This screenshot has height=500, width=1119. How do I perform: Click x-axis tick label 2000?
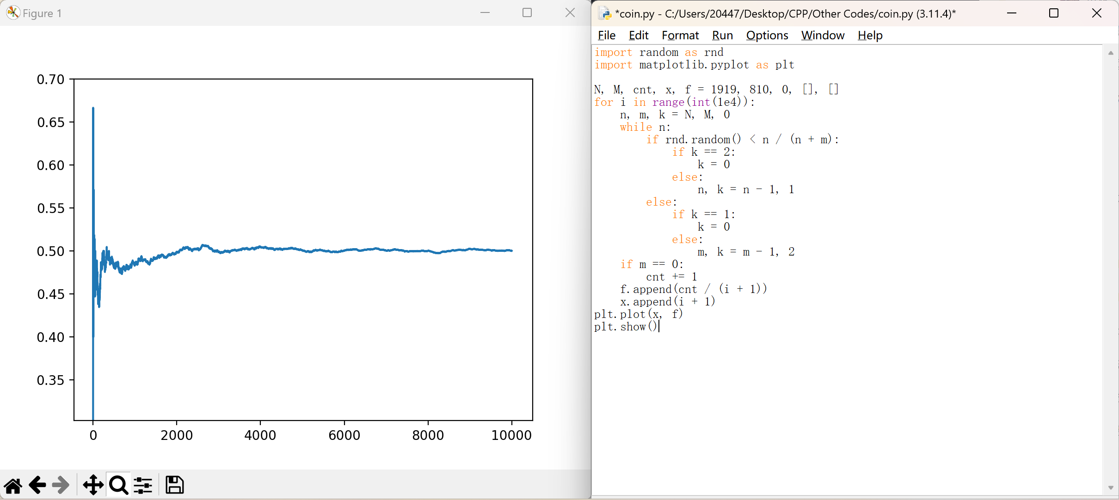click(177, 435)
